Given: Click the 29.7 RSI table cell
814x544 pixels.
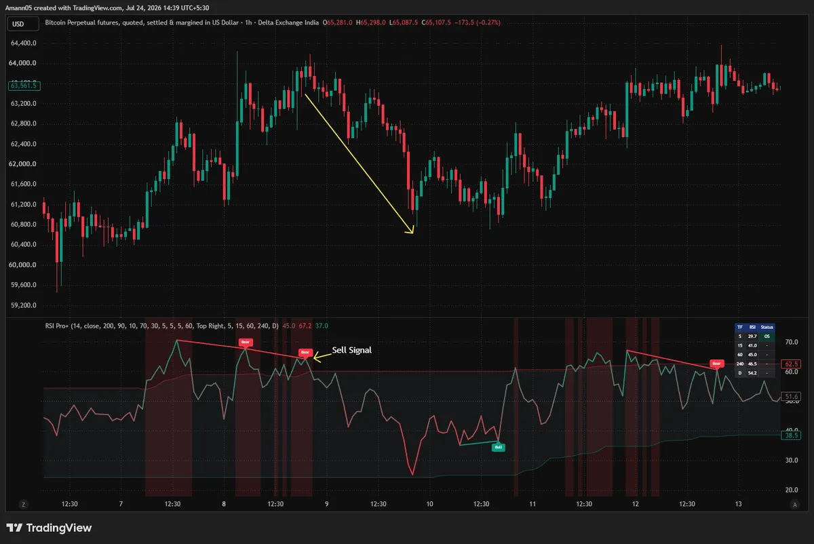Looking at the screenshot, I should coord(752,336).
